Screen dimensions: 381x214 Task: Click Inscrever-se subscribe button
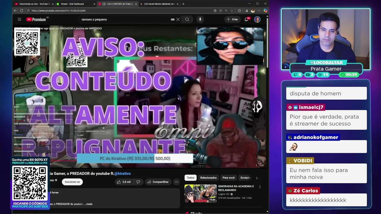coord(72,182)
